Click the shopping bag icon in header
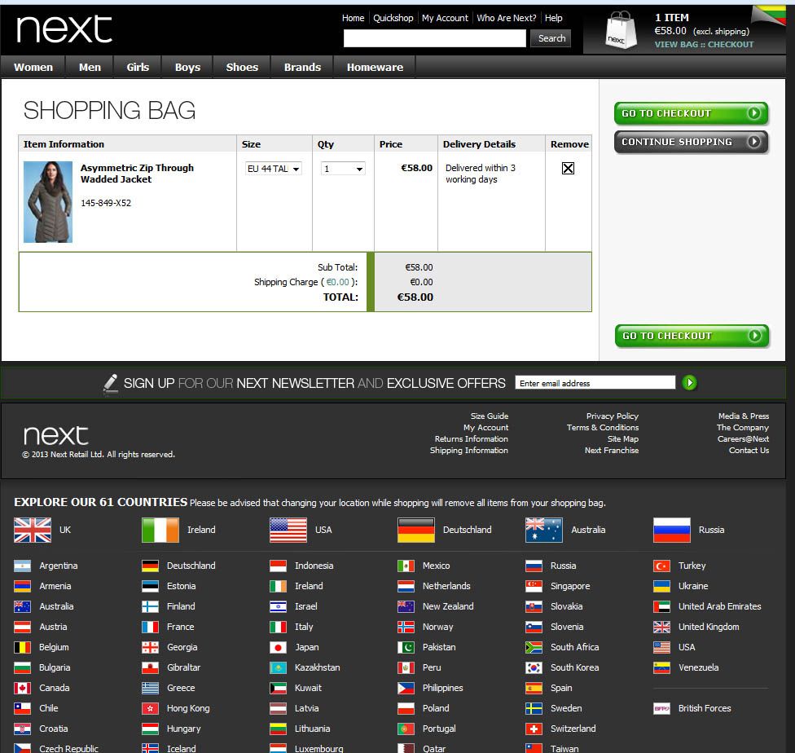795x753 pixels. pyautogui.click(x=621, y=30)
